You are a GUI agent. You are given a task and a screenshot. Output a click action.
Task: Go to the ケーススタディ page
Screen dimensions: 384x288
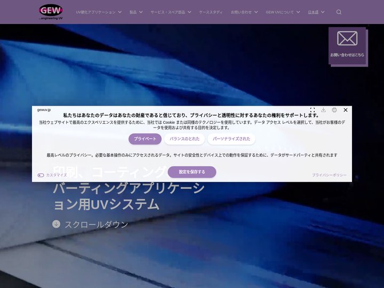click(211, 12)
